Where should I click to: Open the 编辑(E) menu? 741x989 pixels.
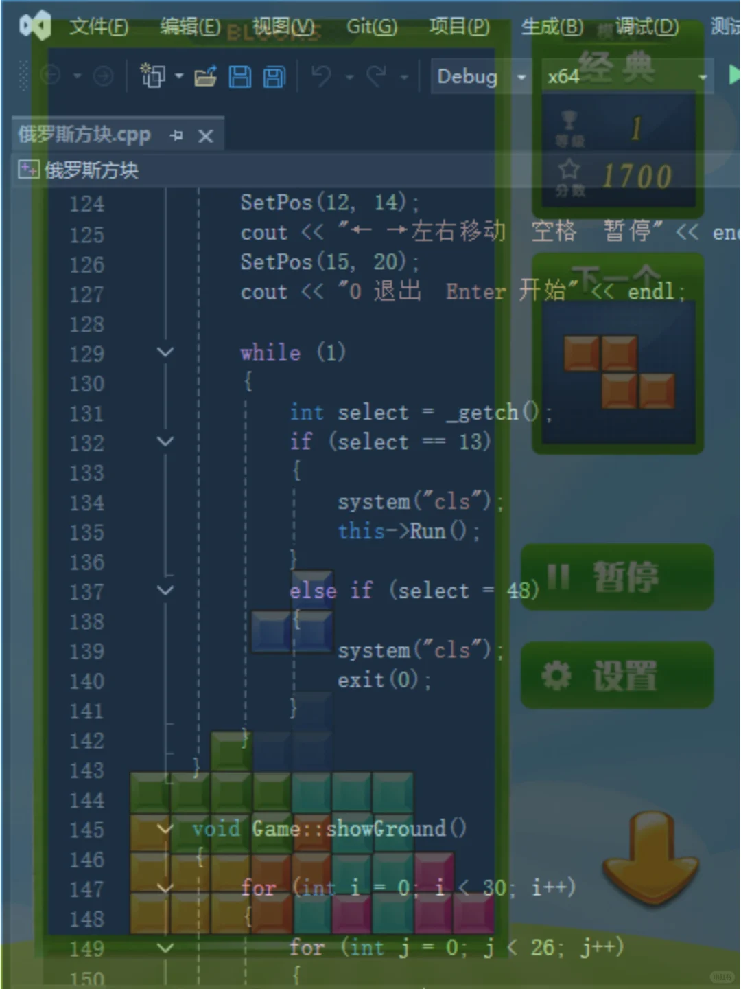(x=190, y=27)
